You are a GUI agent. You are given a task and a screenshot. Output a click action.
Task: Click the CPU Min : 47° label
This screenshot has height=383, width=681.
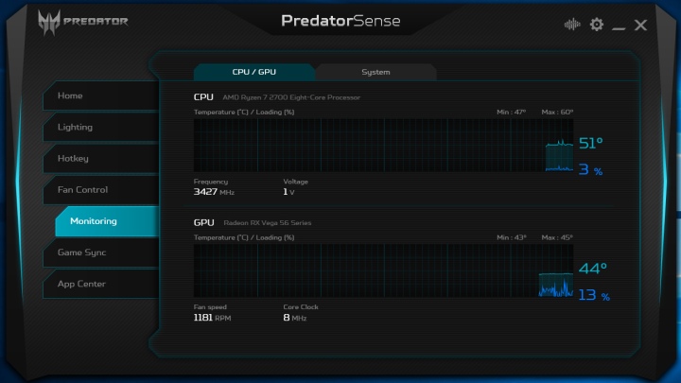click(x=511, y=112)
